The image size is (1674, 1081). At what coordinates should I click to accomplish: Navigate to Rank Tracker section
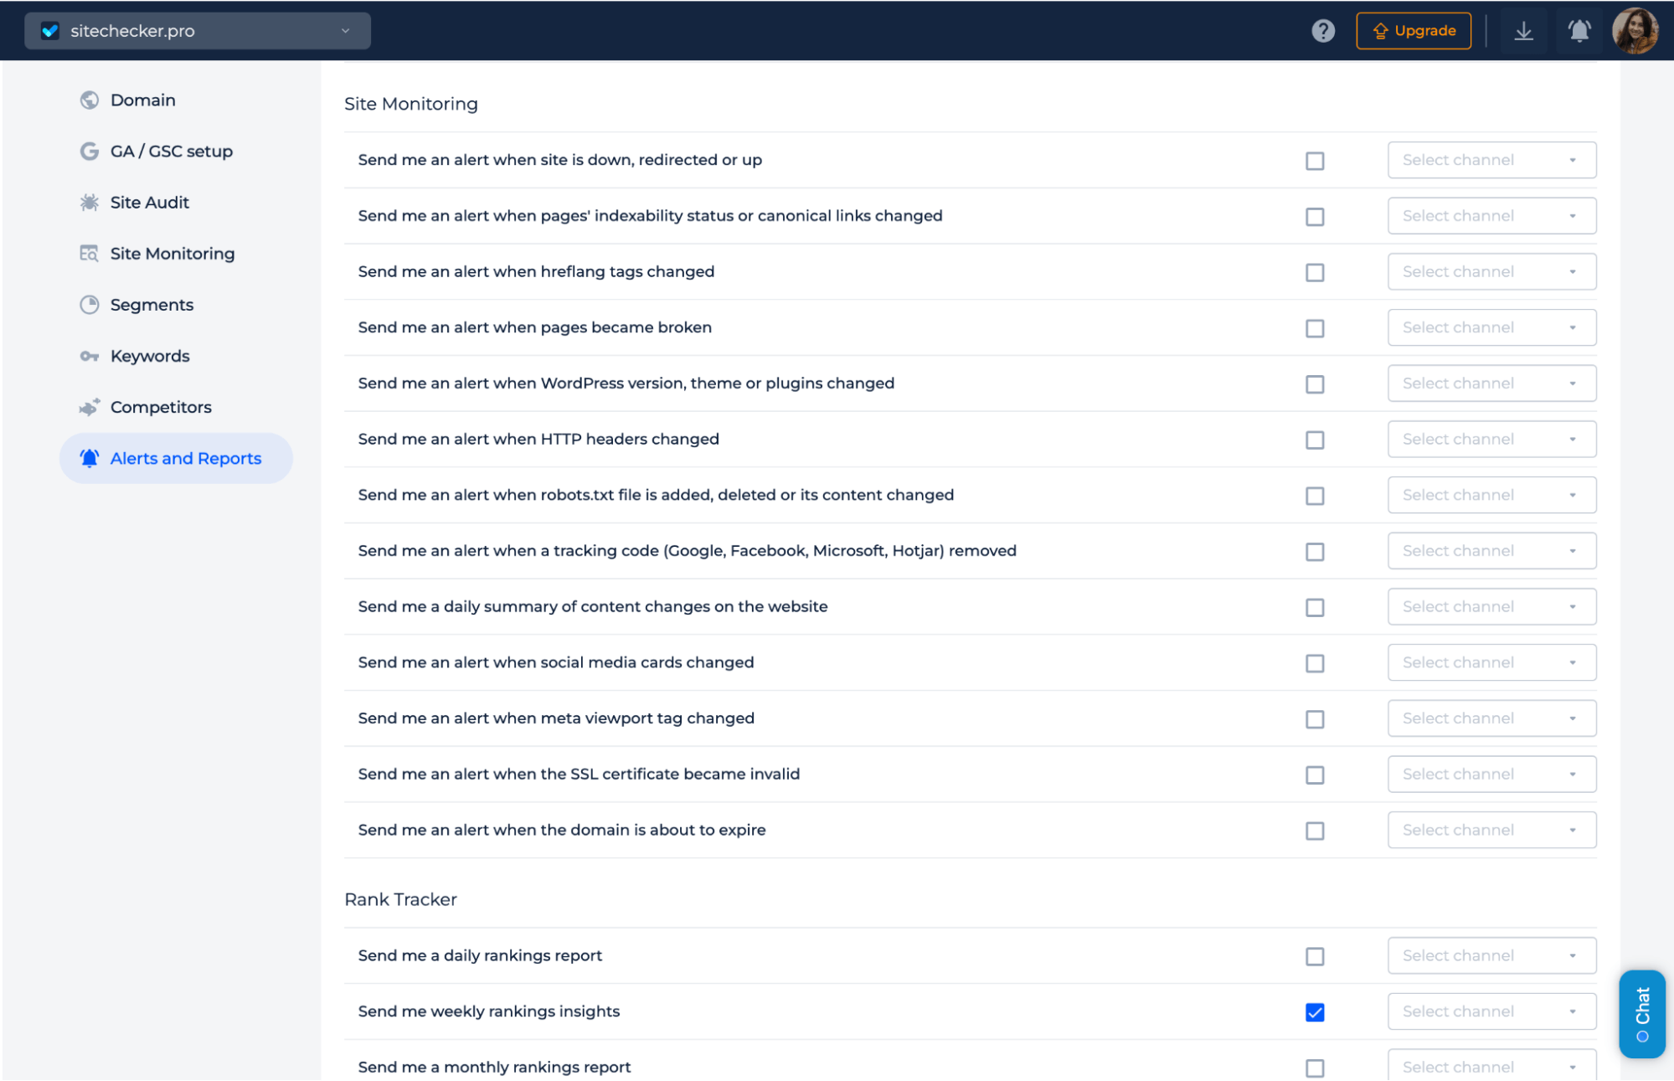pos(400,899)
